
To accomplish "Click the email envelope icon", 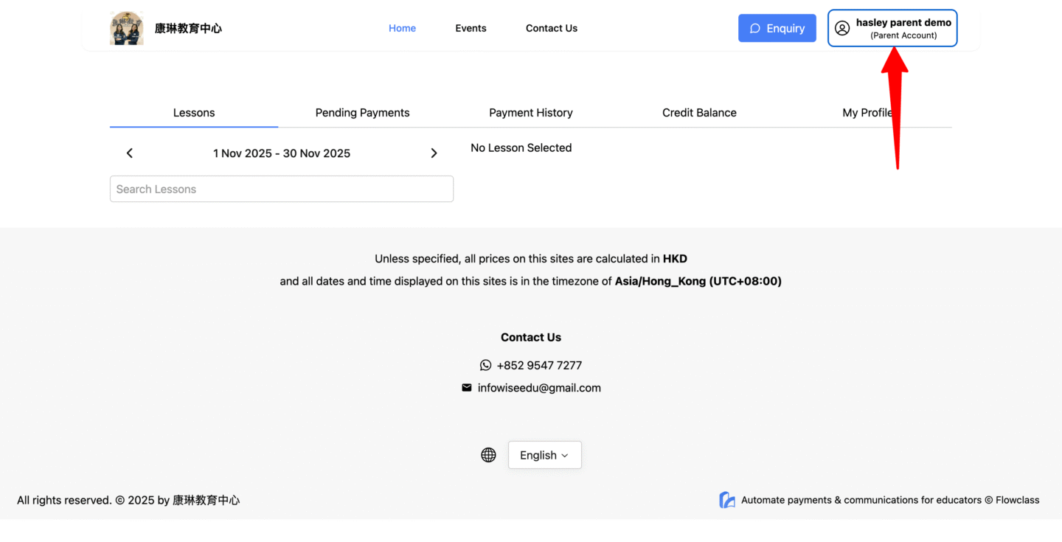I will 467,388.
